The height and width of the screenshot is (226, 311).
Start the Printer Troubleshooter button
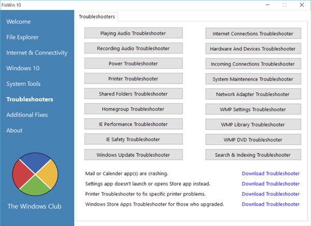134,79
